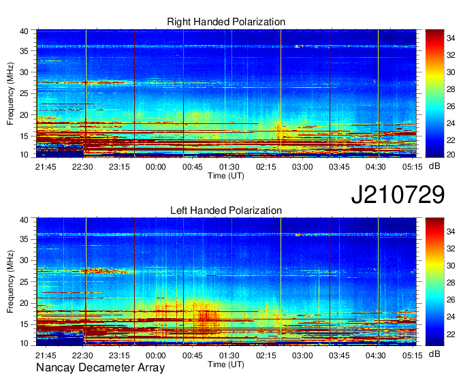
Task: Click the 22:30 time tick on Right Handed plot
Action: pos(82,167)
